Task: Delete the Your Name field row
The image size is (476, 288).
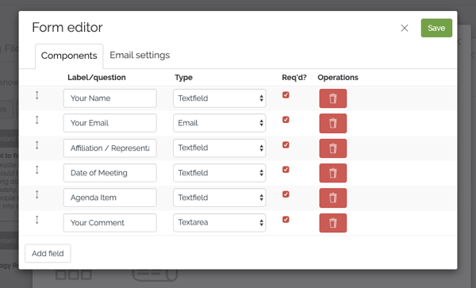Action: [x=332, y=98]
